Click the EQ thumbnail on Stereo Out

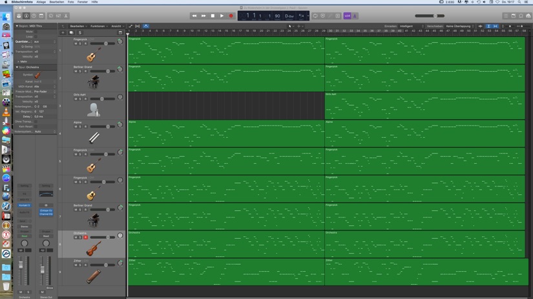[47, 194]
